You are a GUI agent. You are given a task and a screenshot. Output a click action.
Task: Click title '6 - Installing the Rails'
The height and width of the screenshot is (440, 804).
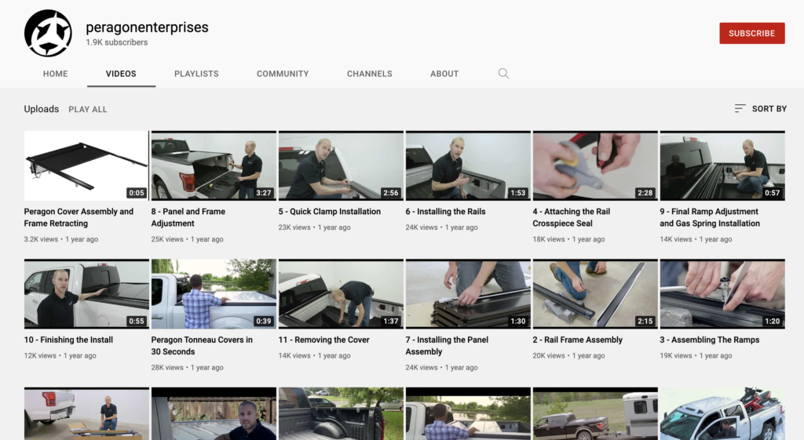pos(445,212)
